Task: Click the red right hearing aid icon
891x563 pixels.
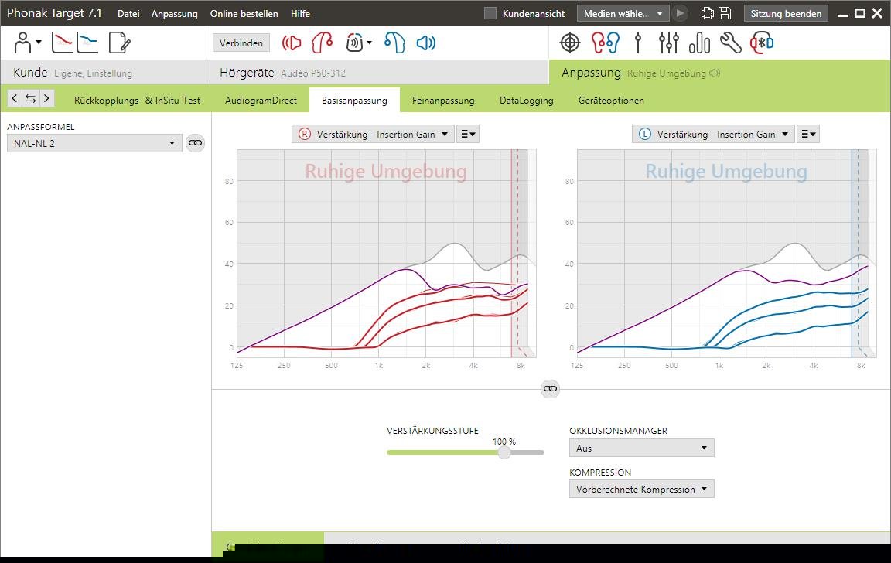Action: coord(322,43)
